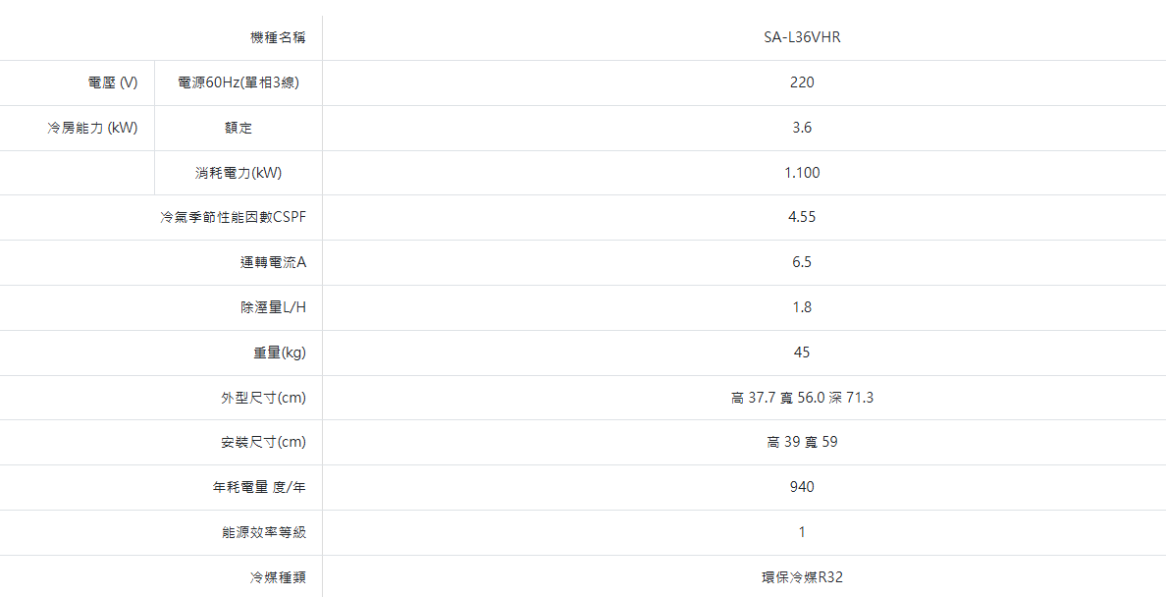The height and width of the screenshot is (597, 1166).
Task: Click the 安裝尺寸(cm) row label
Action: click(x=263, y=443)
